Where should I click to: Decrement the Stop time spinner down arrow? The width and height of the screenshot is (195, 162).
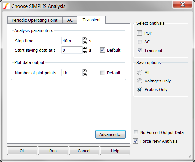click(x=85, y=43)
